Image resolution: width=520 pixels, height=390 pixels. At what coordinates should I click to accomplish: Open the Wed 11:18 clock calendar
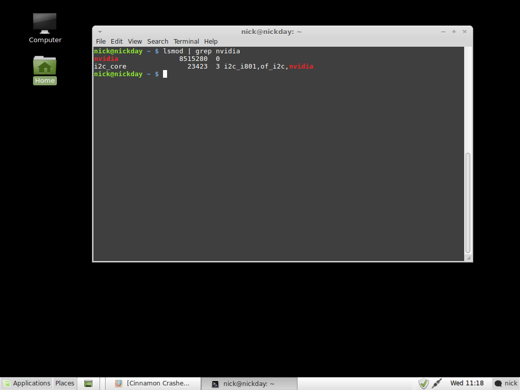pyautogui.click(x=467, y=383)
